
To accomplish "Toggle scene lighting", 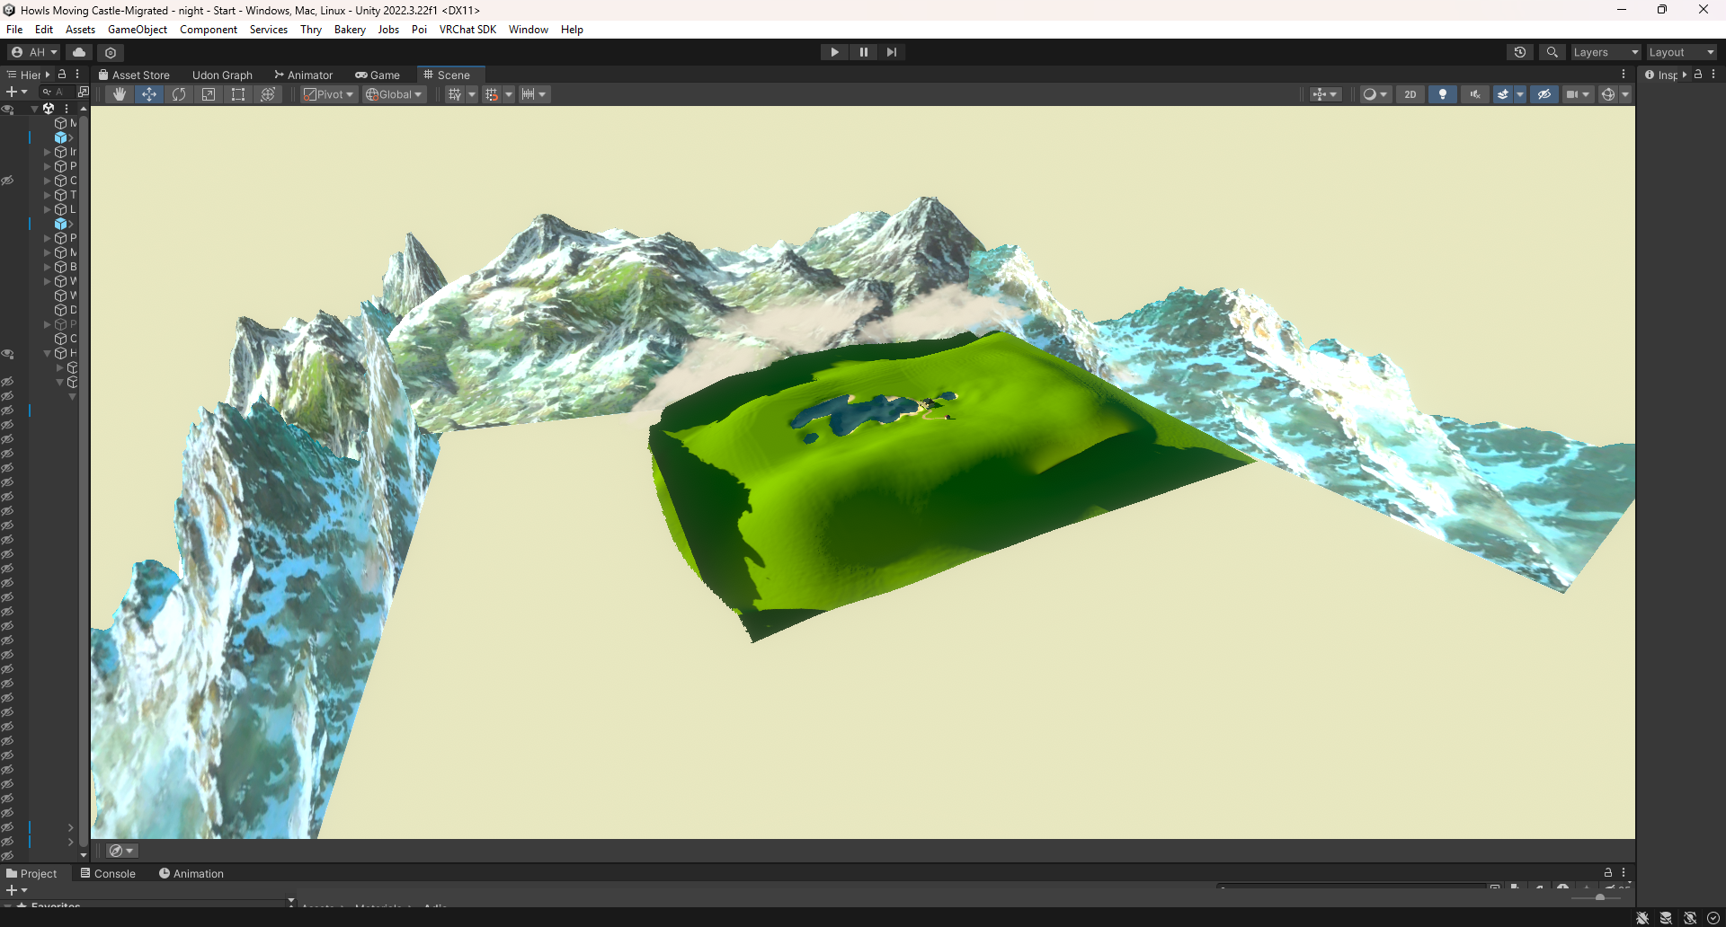I will click(x=1443, y=94).
